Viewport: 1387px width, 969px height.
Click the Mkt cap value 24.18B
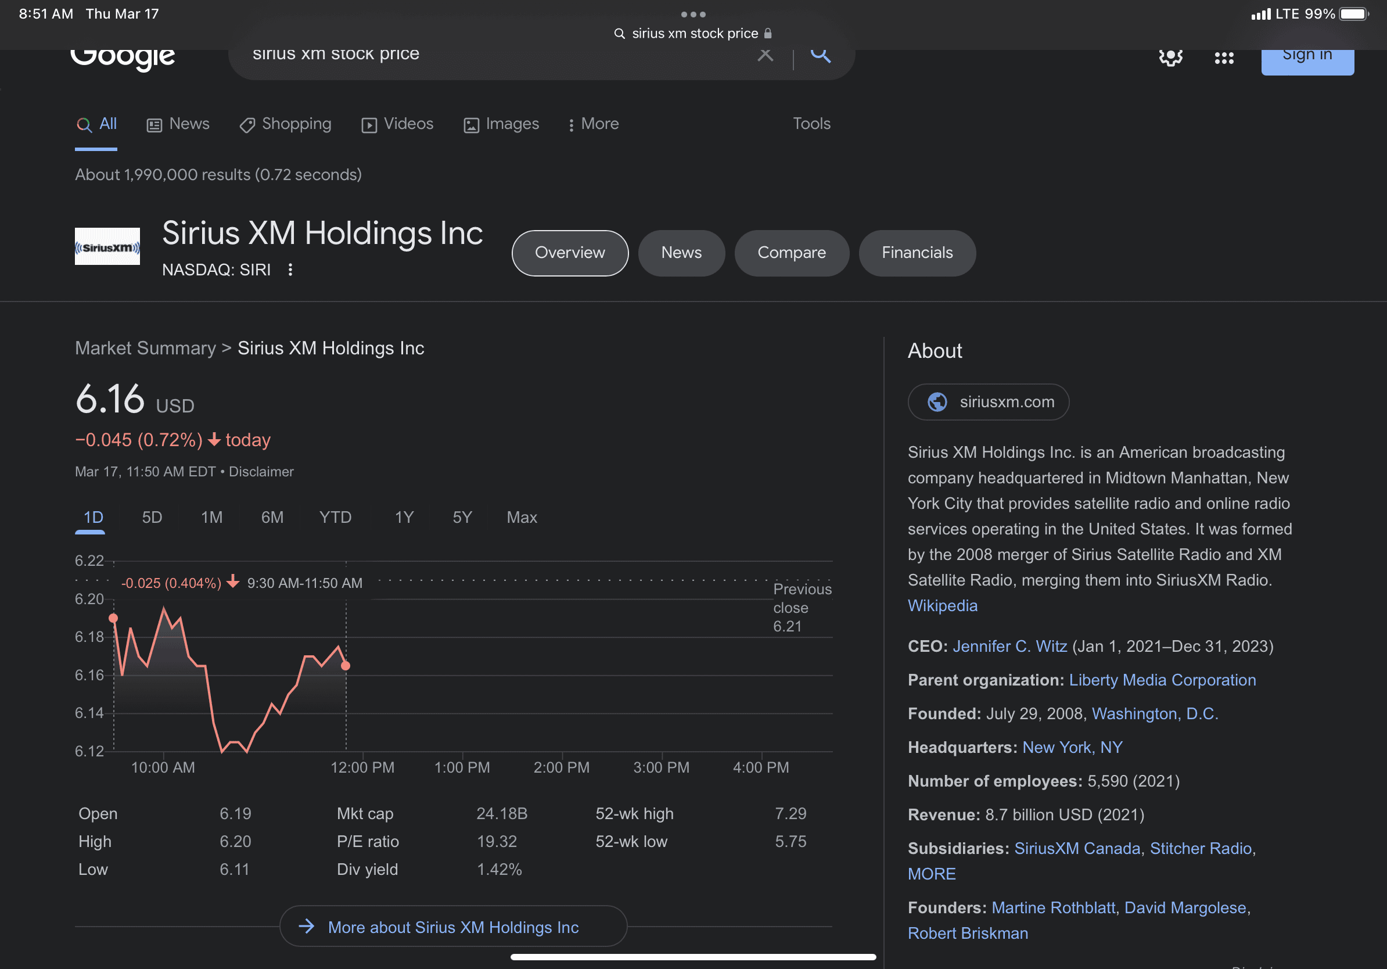click(502, 814)
